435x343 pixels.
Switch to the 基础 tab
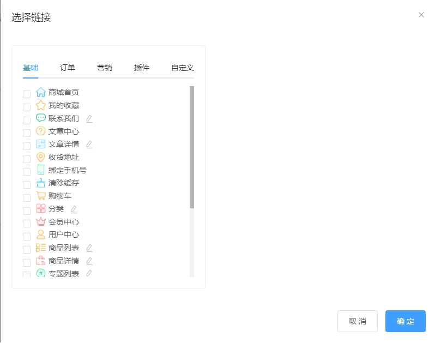31,68
